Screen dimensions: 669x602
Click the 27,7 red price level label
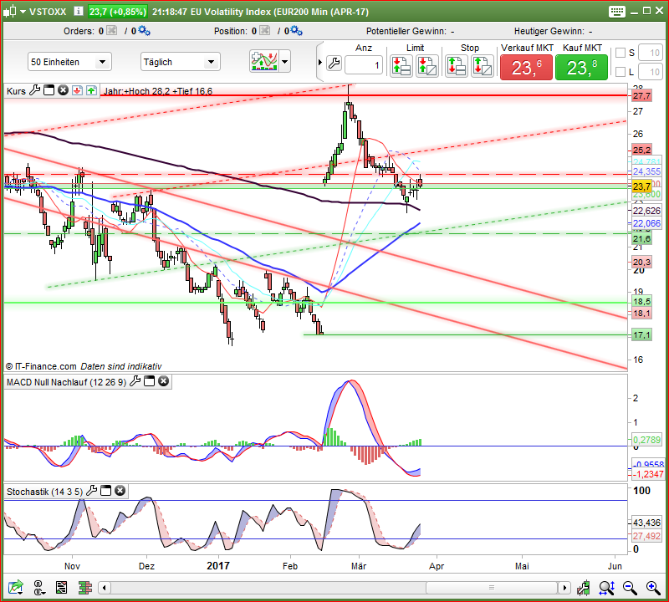[641, 95]
